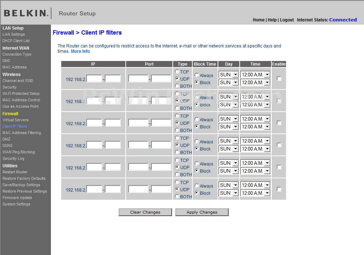364x255 pixels.
Task: Enable the third IP filter row checkbox
Action: click(279, 123)
